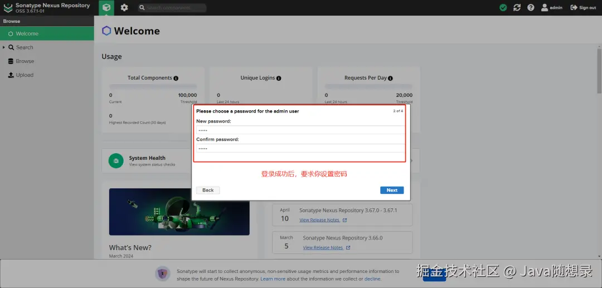The image size is (602, 288).
Task: Click the Unique Logins info icon
Action: [x=279, y=78]
